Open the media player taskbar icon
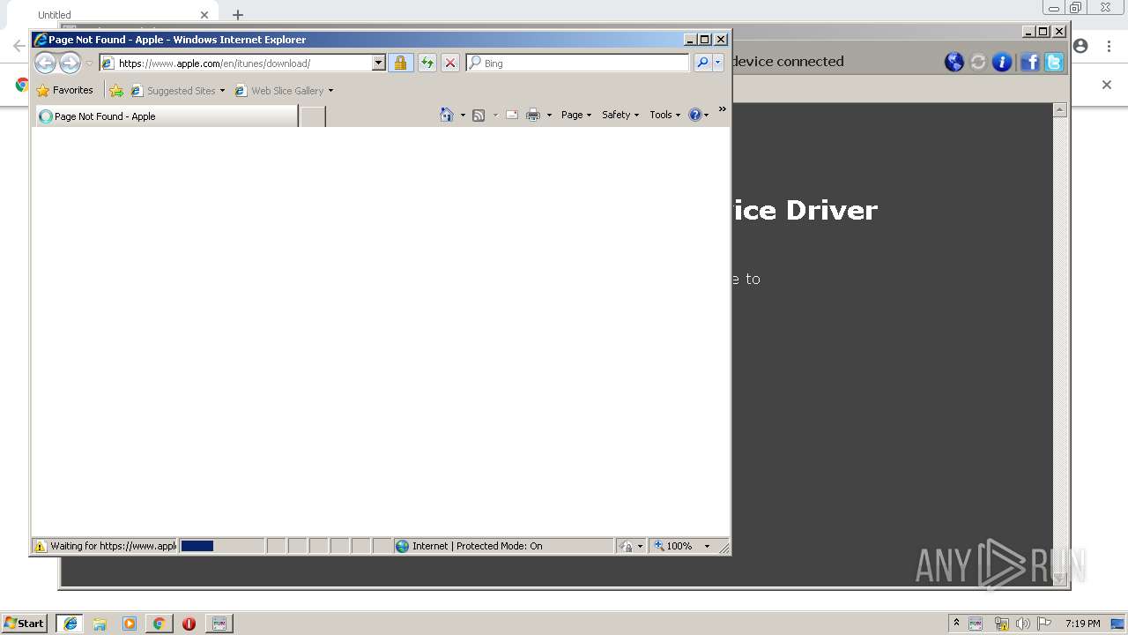Image resolution: width=1128 pixels, height=635 pixels. pos(130,624)
